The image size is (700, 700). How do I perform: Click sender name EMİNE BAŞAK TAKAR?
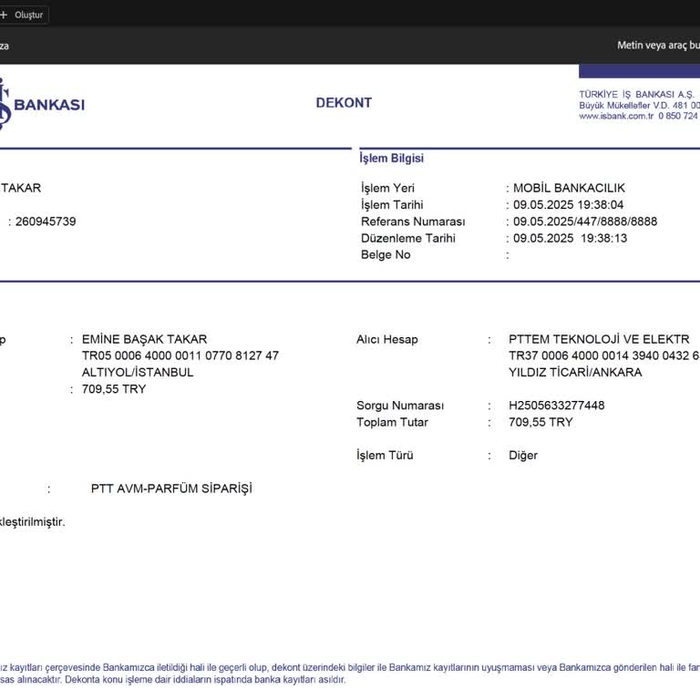coord(144,339)
